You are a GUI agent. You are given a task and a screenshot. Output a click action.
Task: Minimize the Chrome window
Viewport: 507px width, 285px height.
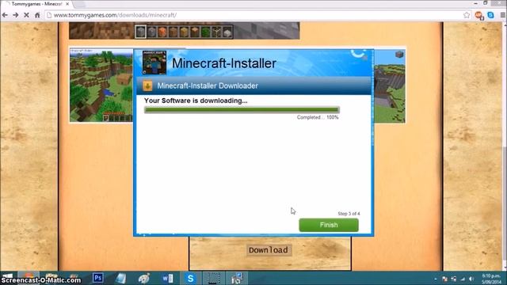pos(475,3)
